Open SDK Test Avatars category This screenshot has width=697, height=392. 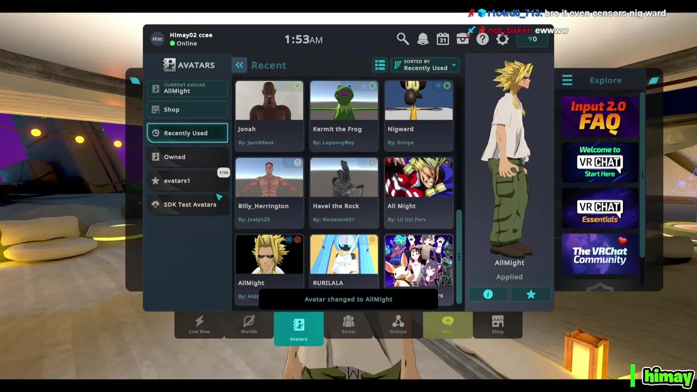[x=187, y=205]
